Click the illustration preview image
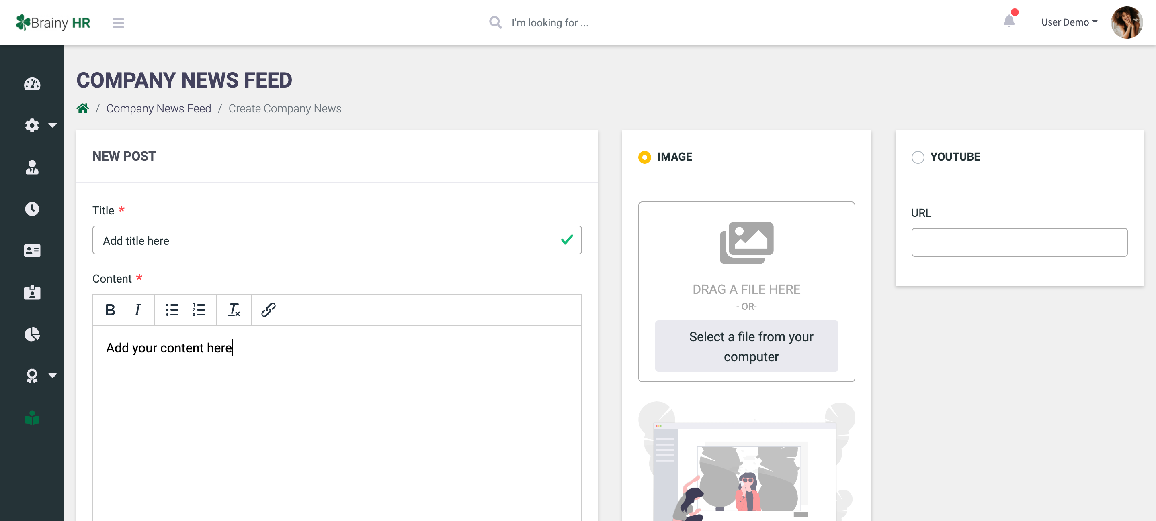This screenshot has height=521, width=1156. pyautogui.click(x=746, y=461)
